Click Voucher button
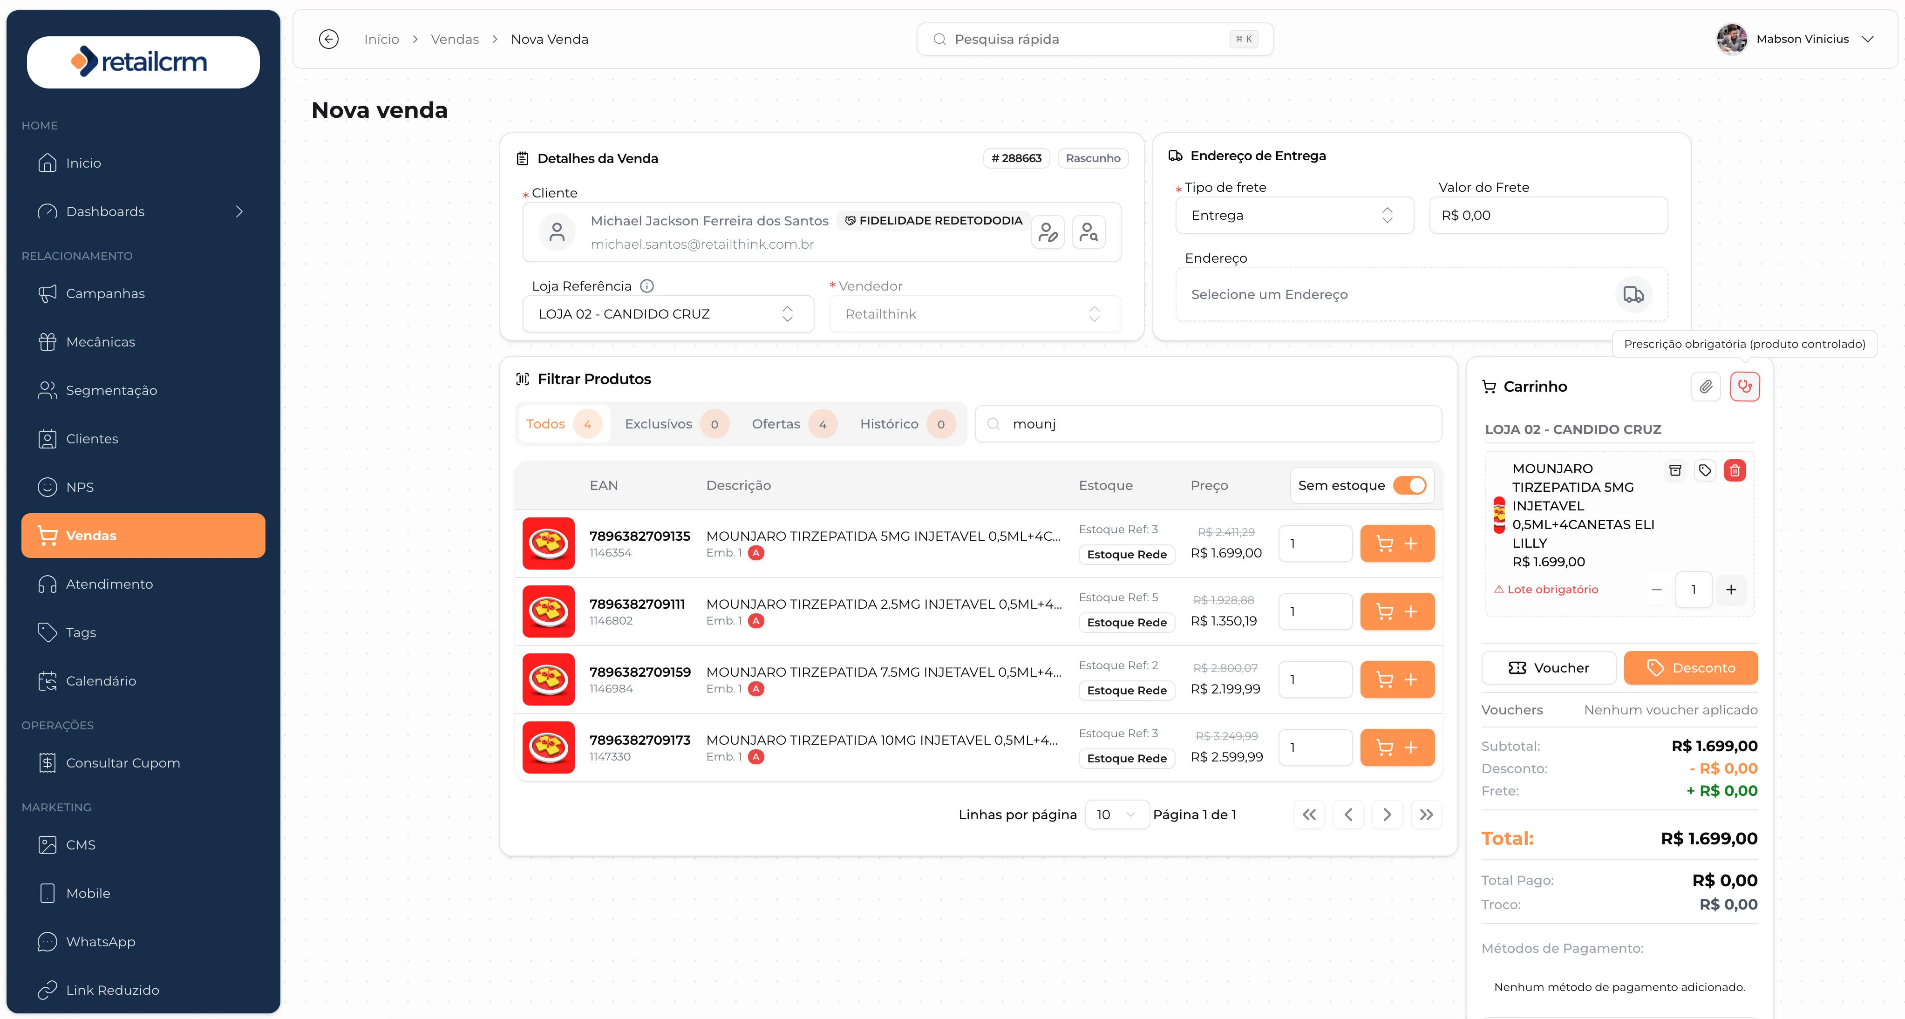 point(1549,668)
